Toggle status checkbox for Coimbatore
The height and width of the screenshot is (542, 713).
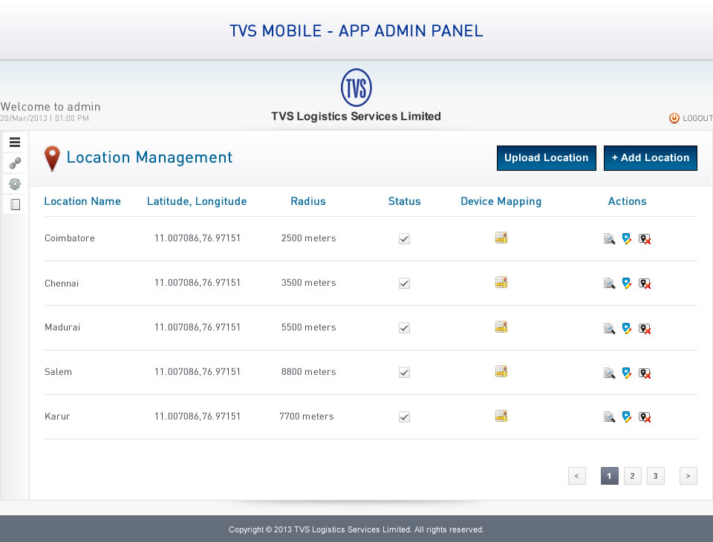point(404,239)
